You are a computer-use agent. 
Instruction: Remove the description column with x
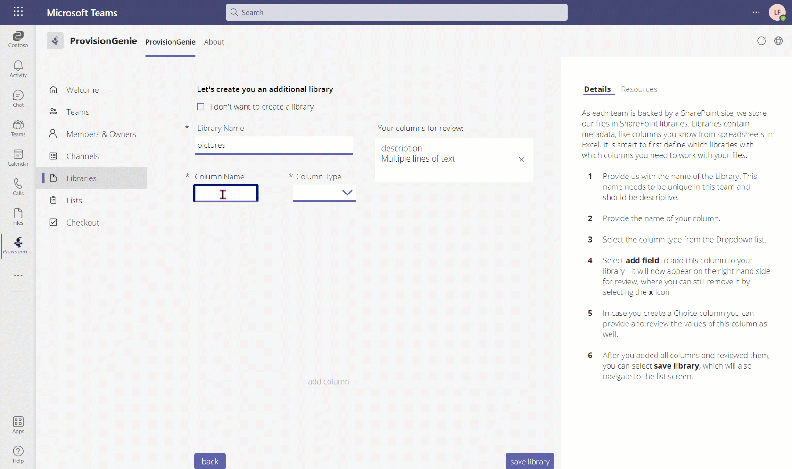pyautogui.click(x=521, y=160)
